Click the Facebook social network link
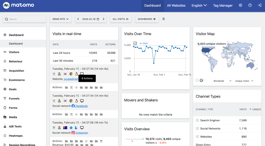 click(x=81, y=106)
